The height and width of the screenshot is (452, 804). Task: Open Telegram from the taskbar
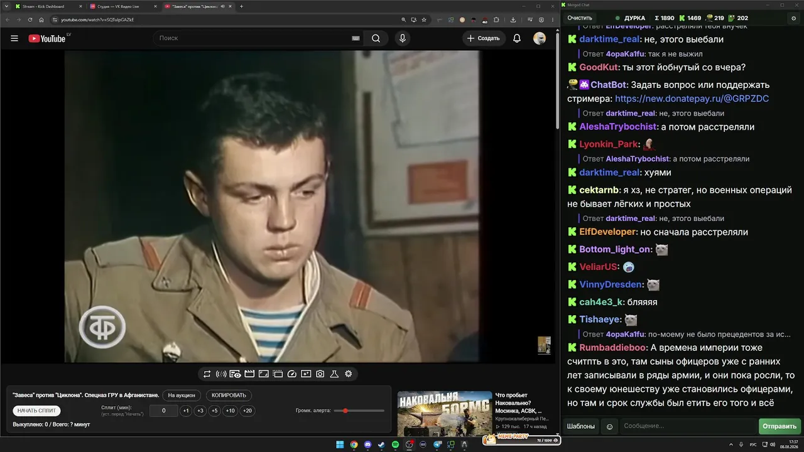[437, 444]
